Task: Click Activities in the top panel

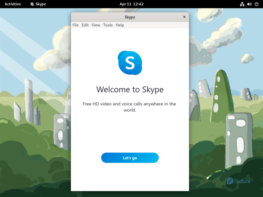Action: 13,4
